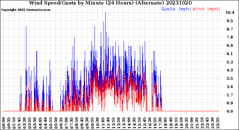Click the 18:05 time axis label
239x130 pixels.
pyautogui.click(x=166, y=123)
